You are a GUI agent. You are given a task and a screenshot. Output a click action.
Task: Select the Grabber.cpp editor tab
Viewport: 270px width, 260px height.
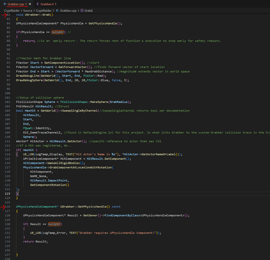[17, 4]
